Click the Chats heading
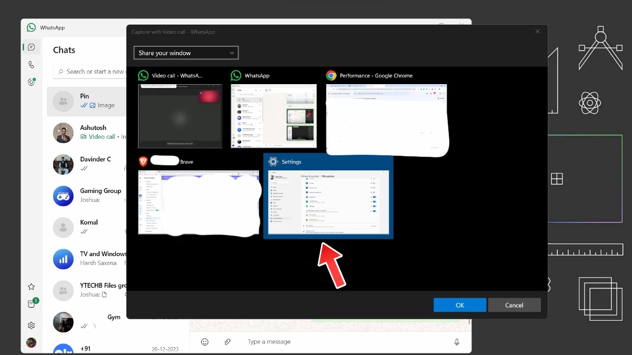The height and width of the screenshot is (355, 632). (x=64, y=50)
